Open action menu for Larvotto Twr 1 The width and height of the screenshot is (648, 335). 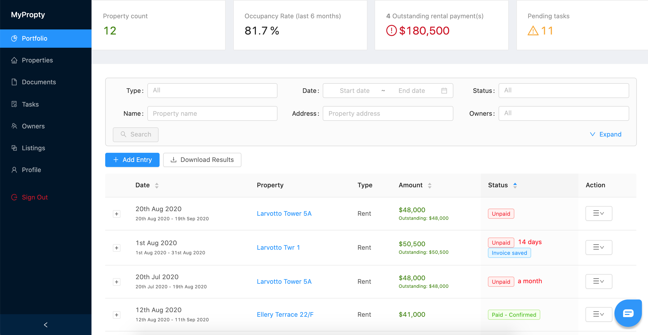(x=598, y=247)
